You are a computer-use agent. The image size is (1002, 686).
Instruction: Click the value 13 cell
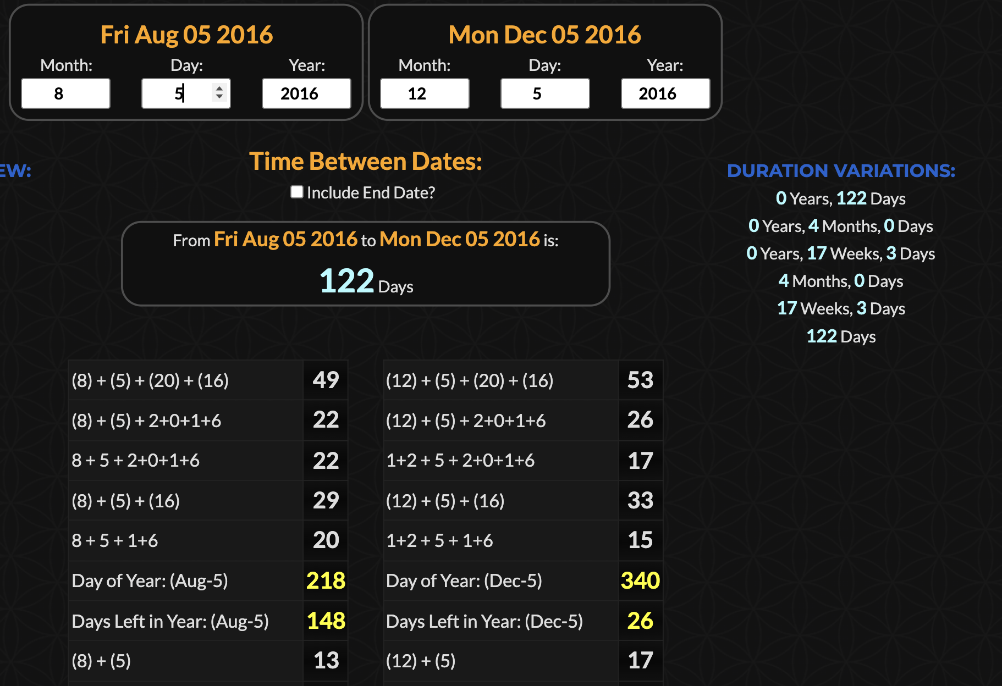pos(326,661)
